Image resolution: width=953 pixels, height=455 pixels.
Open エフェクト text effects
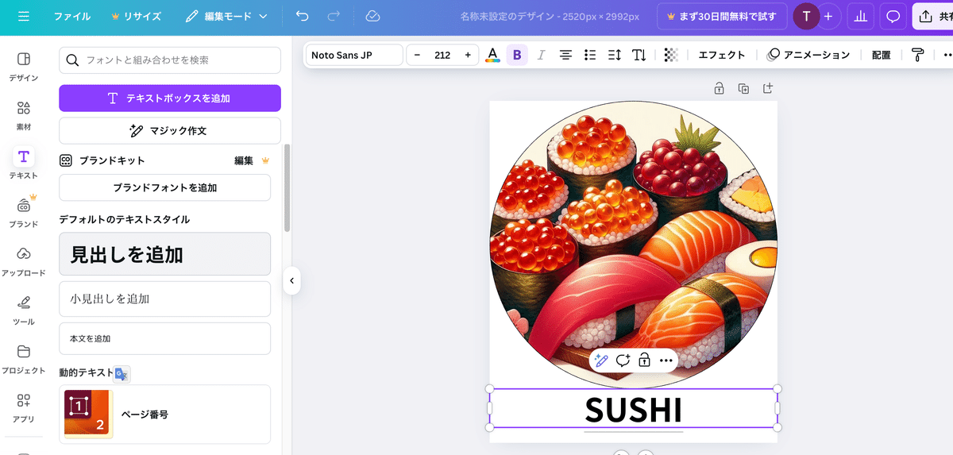722,55
